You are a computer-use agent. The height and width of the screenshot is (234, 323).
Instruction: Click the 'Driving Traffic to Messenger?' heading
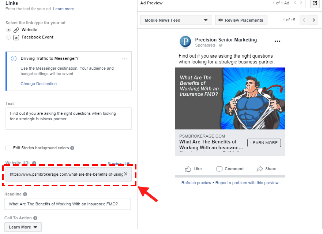point(49,58)
